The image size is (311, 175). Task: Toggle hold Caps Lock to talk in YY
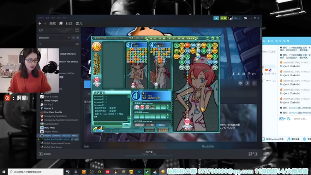pos(273,139)
